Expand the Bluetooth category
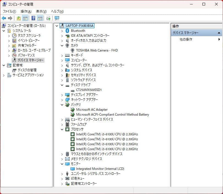The width and height of the screenshot is (223, 194). click(x=62, y=31)
